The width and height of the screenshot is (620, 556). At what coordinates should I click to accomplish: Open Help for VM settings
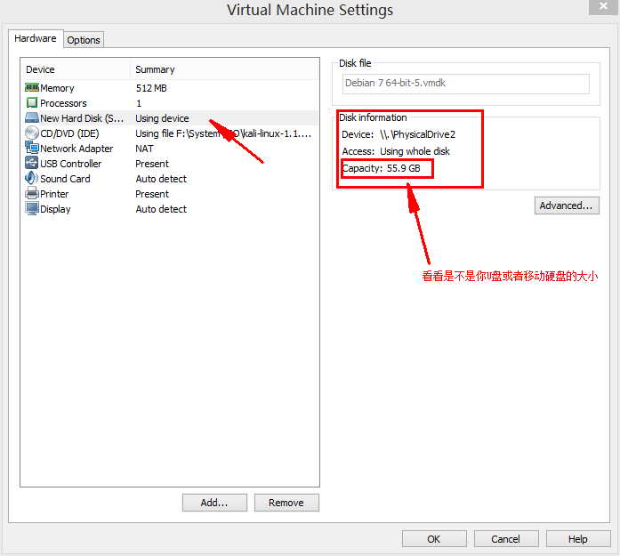[x=578, y=539]
